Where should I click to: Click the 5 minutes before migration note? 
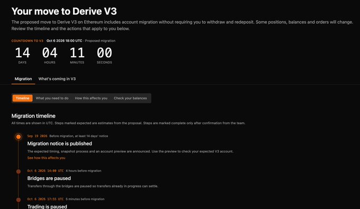(x=85, y=199)
